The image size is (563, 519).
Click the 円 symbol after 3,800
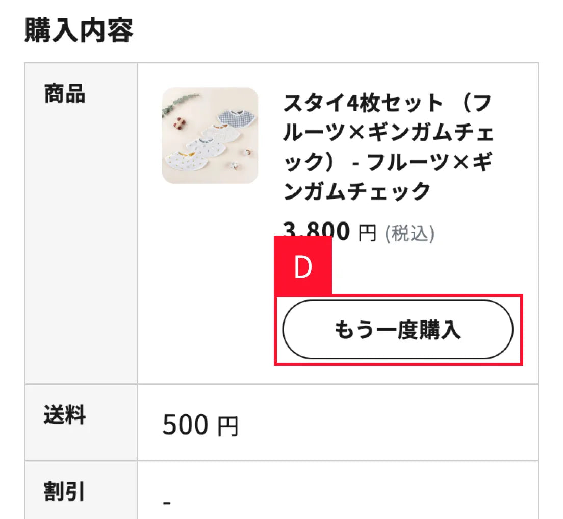[x=367, y=233]
